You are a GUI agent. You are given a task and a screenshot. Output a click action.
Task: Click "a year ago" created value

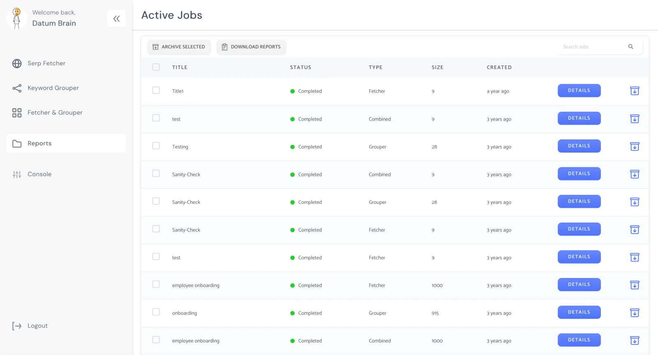[498, 91]
